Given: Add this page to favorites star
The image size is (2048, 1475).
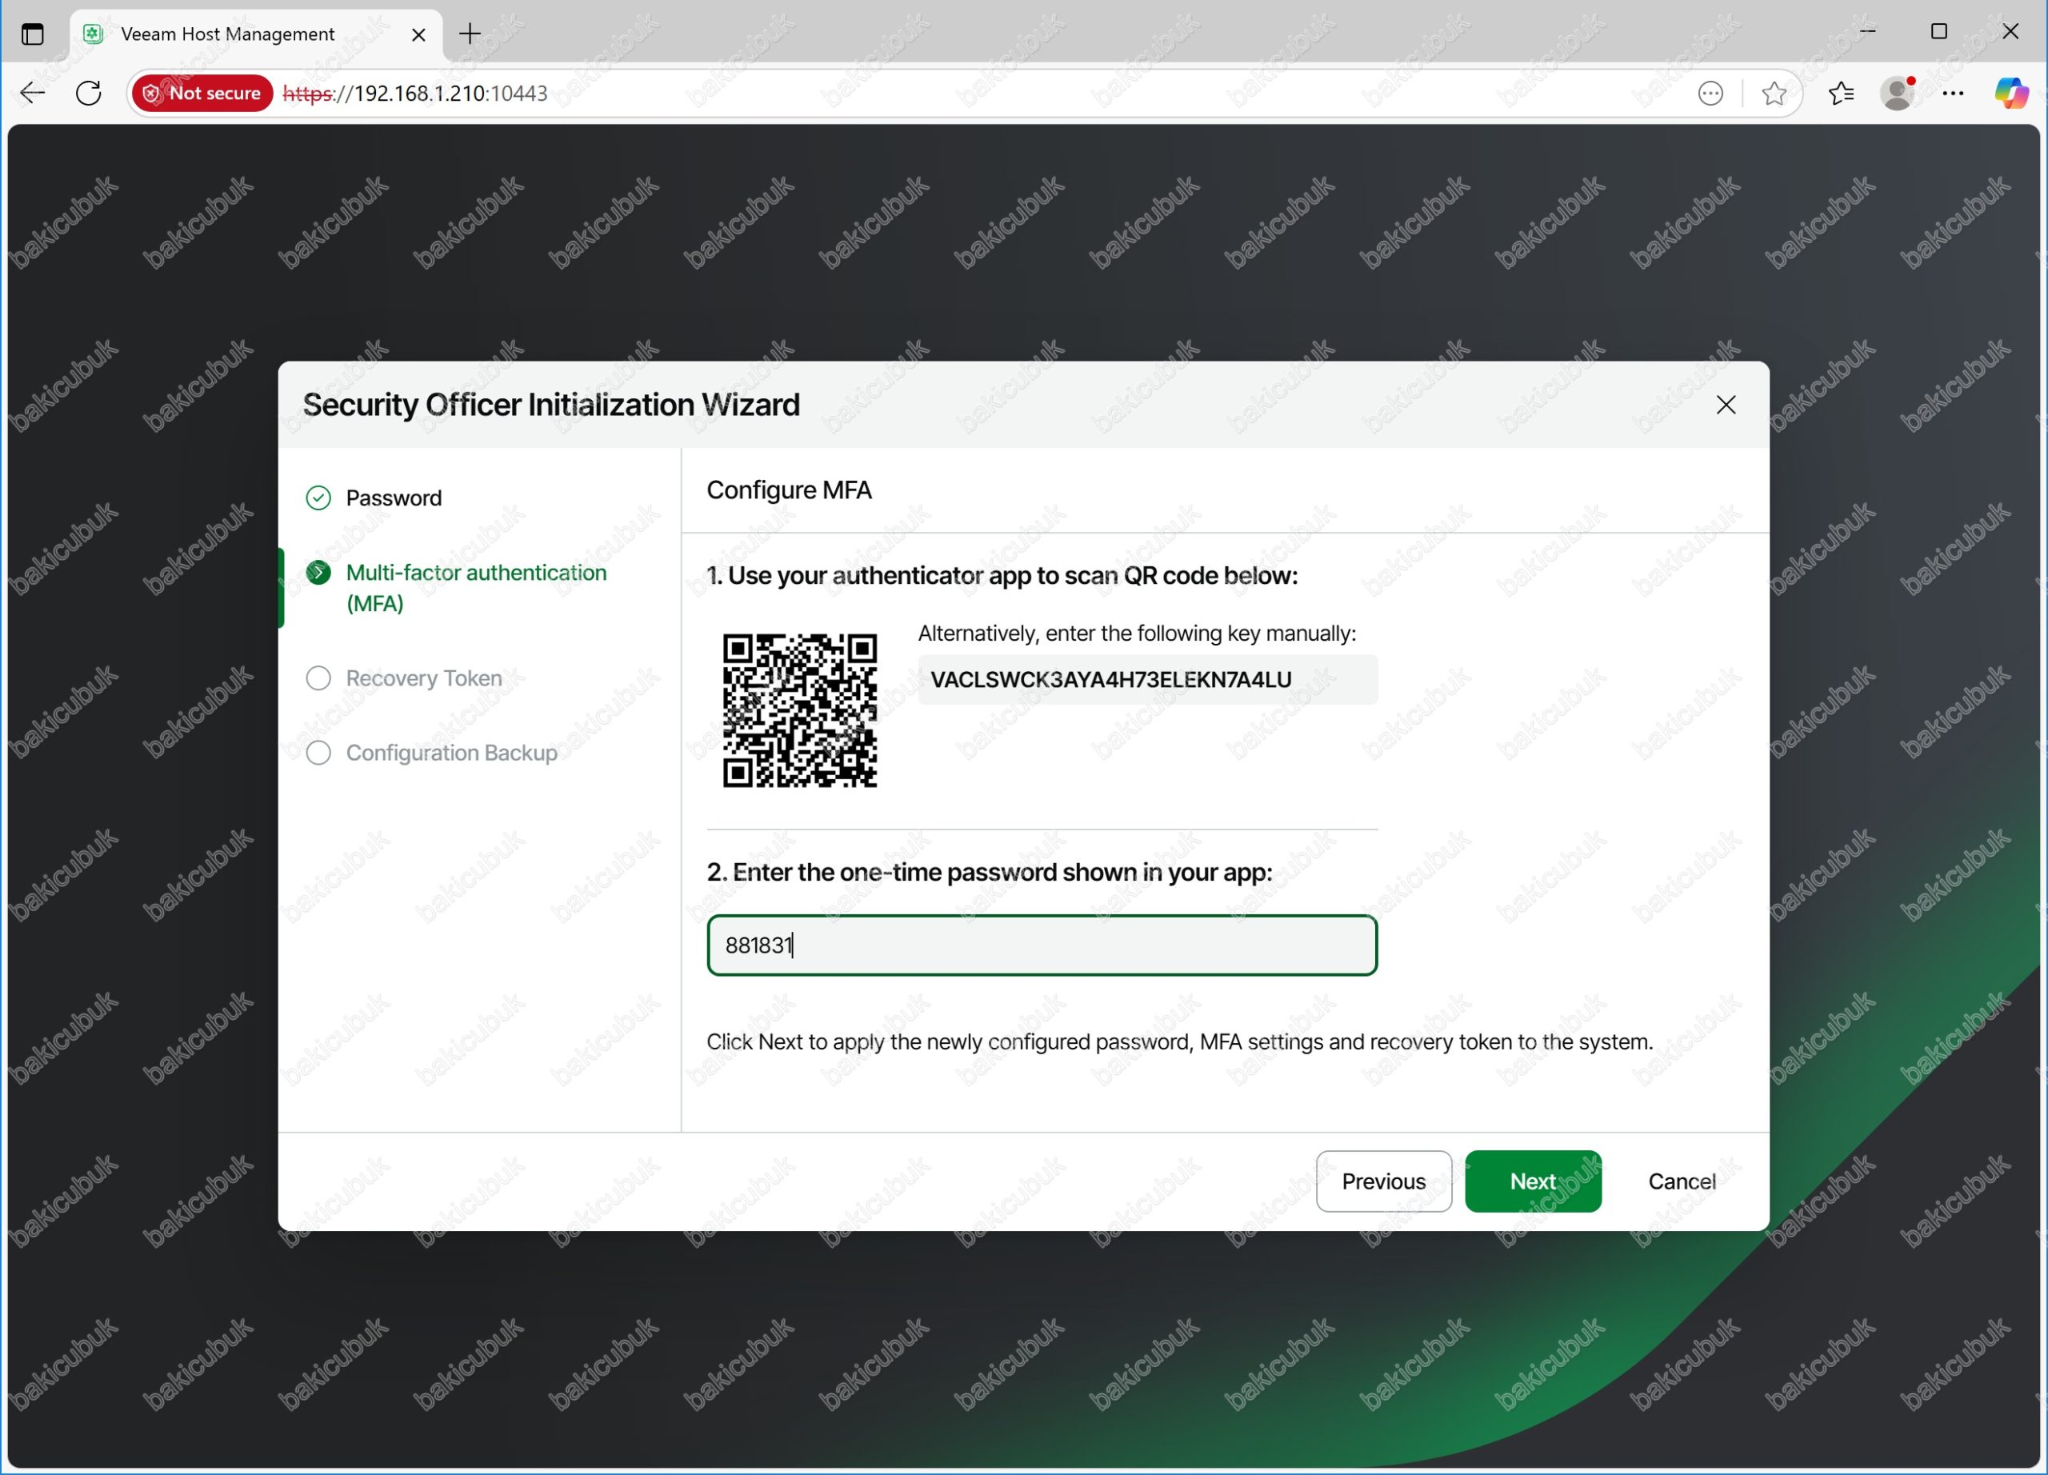Looking at the screenshot, I should 1774,93.
